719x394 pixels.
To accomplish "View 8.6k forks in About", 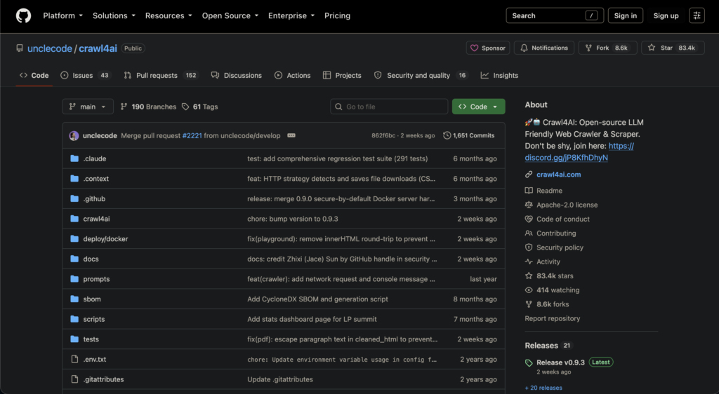I will tap(547, 304).
